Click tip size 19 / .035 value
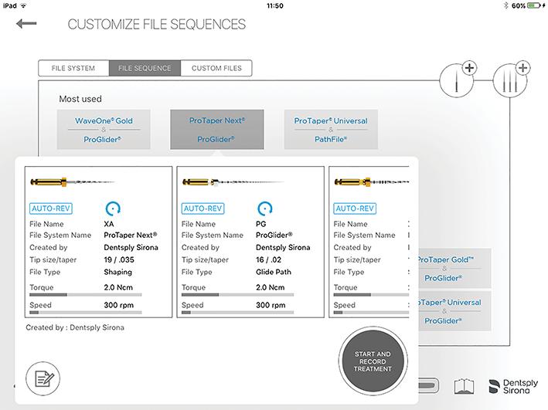This screenshot has width=548, height=410. pos(119,260)
